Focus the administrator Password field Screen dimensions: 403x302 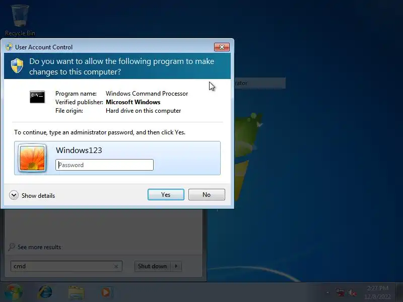[x=104, y=165]
